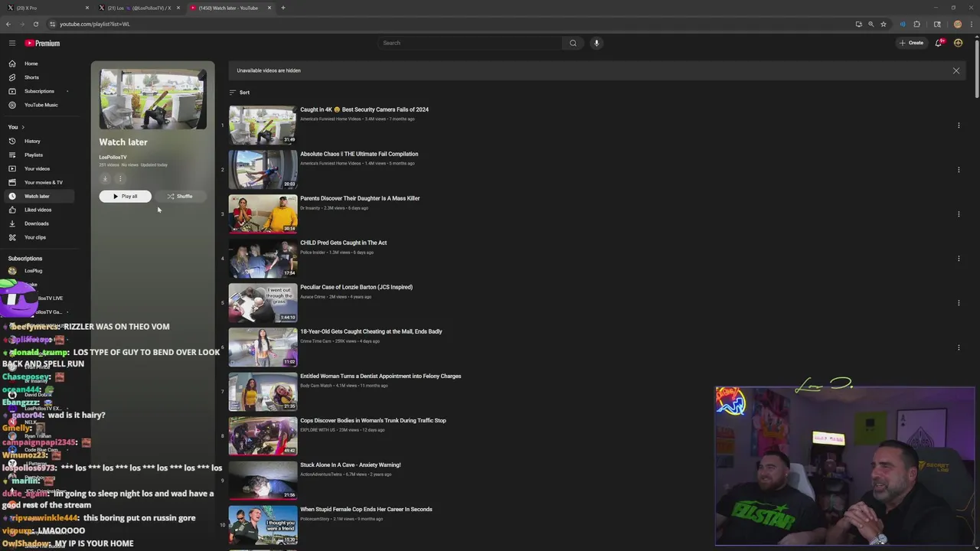Open a new browser tab
Screen dimensions: 980x551
point(283,8)
